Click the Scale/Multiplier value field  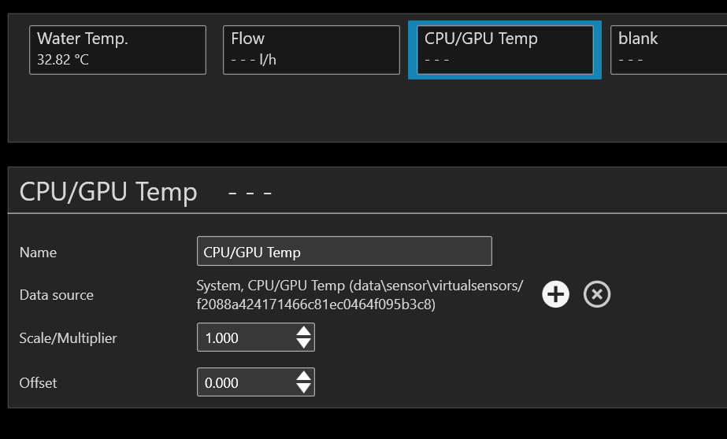click(244, 338)
